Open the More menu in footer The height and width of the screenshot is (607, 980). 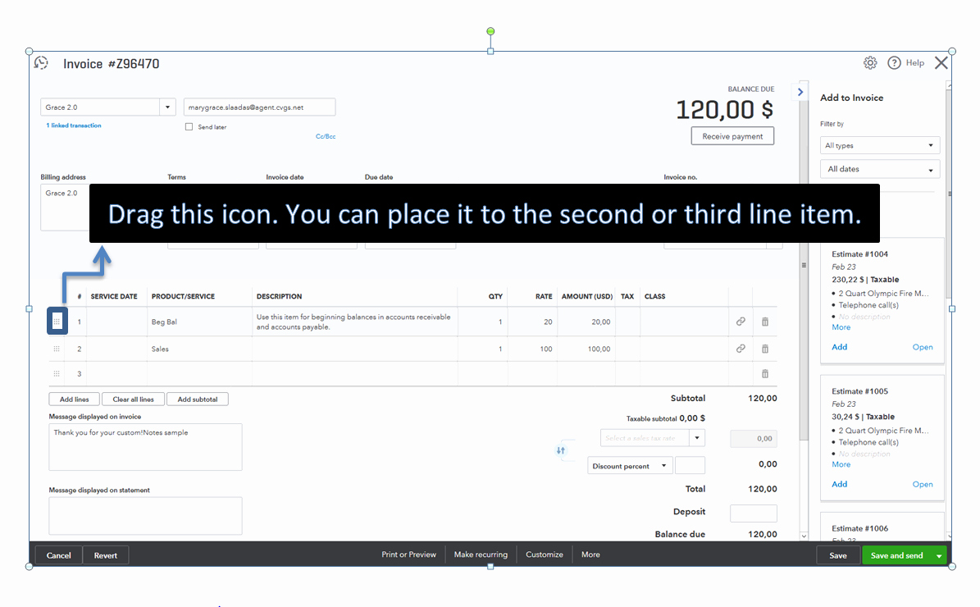point(590,555)
